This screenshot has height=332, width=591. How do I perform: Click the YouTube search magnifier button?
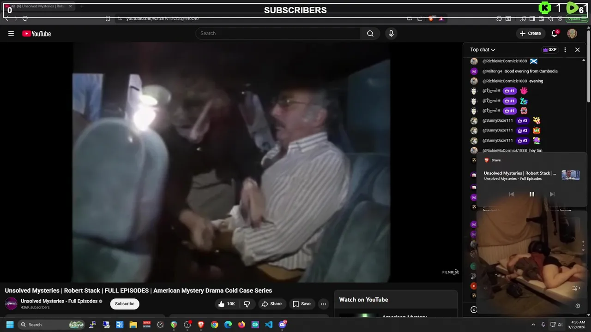(x=370, y=34)
